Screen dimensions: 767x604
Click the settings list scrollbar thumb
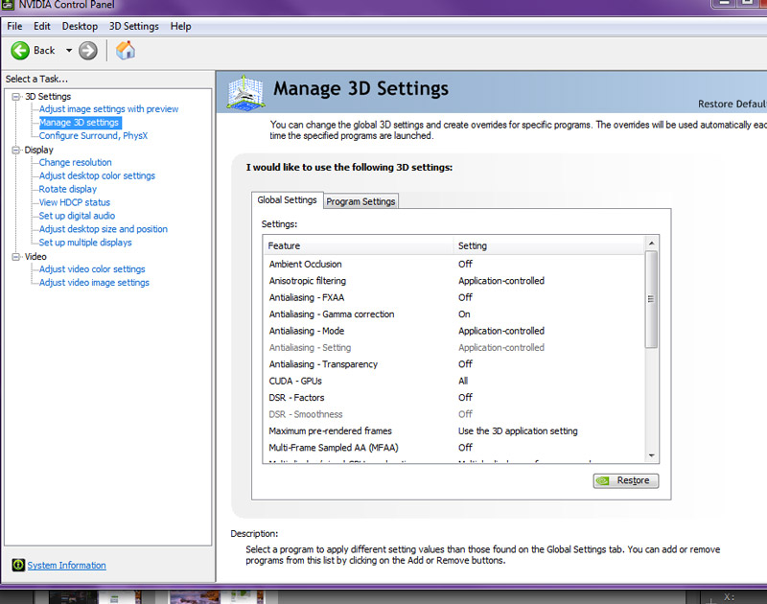point(651,299)
